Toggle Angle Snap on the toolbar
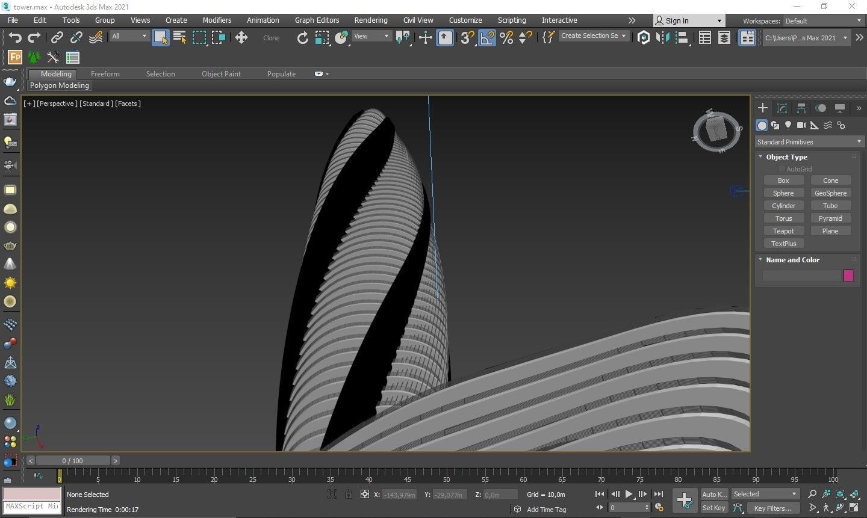Image resolution: width=867 pixels, height=518 pixels. coord(486,37)
